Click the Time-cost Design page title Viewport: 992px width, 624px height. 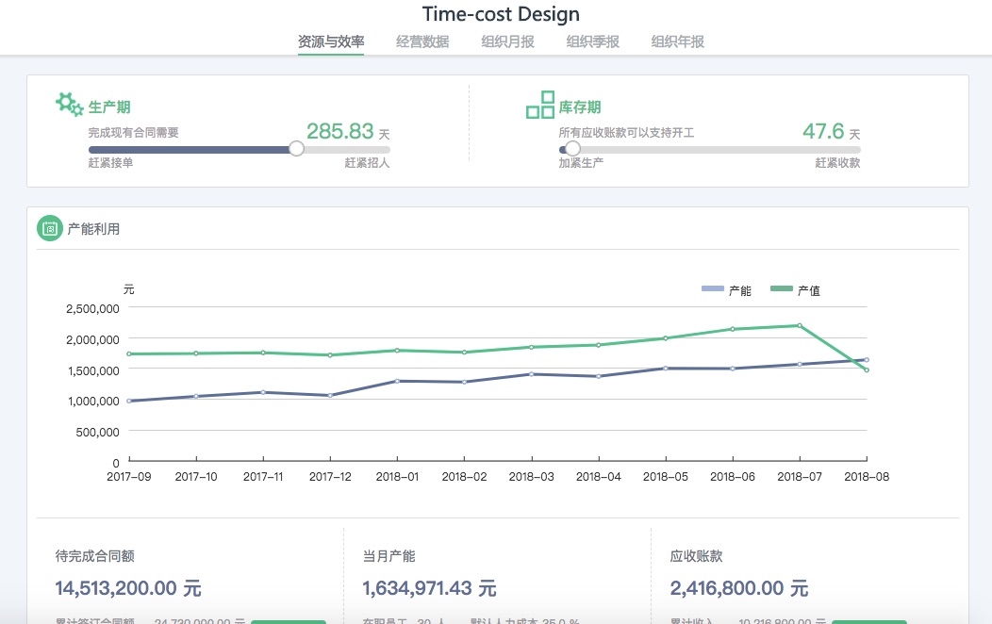(x=501, y=14)
